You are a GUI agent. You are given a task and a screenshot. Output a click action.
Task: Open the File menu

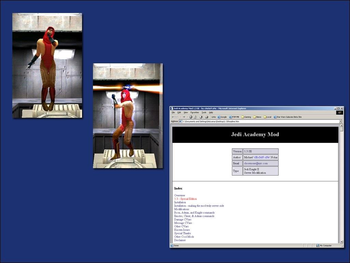(x=173, y=112)
